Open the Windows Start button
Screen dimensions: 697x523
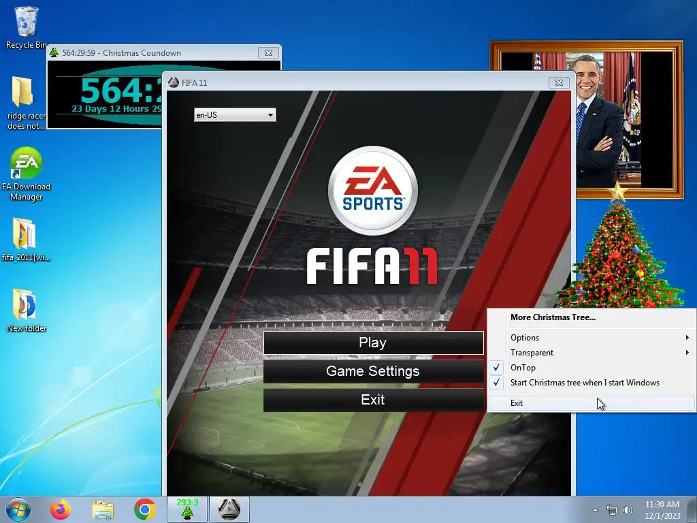tap(18, 509)
